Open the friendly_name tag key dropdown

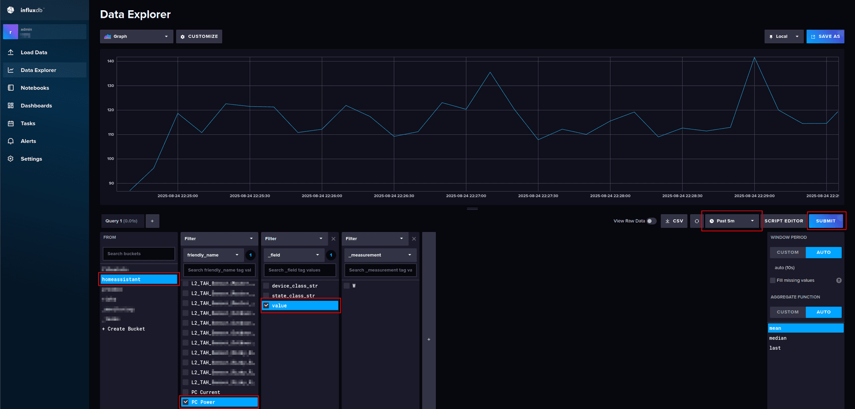point(213,255)
